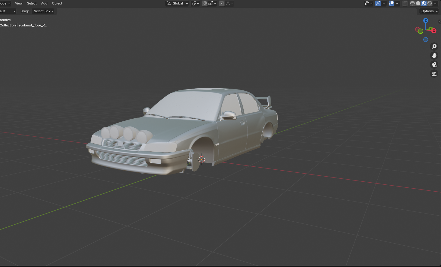Image resolution: width=441 pixels, height=267 pixels.
Task: Select solid viewport shading sphere
Action: pos(418,3)
